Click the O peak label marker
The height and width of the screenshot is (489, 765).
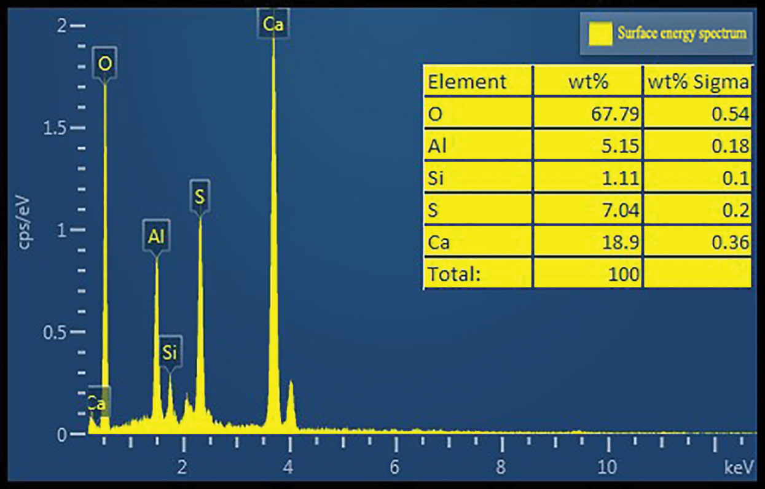pos(105,62)
